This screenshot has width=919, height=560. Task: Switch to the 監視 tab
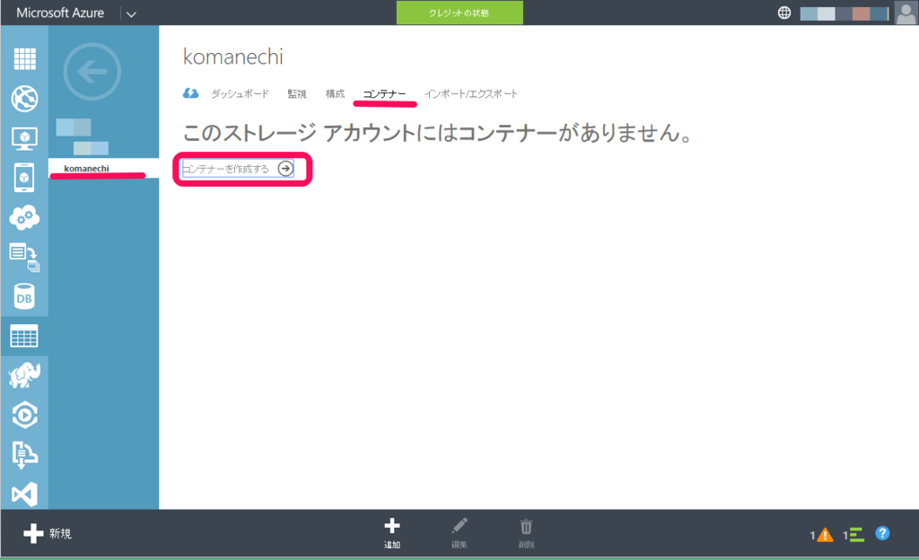pyautogui.click(x=296, y=93)
